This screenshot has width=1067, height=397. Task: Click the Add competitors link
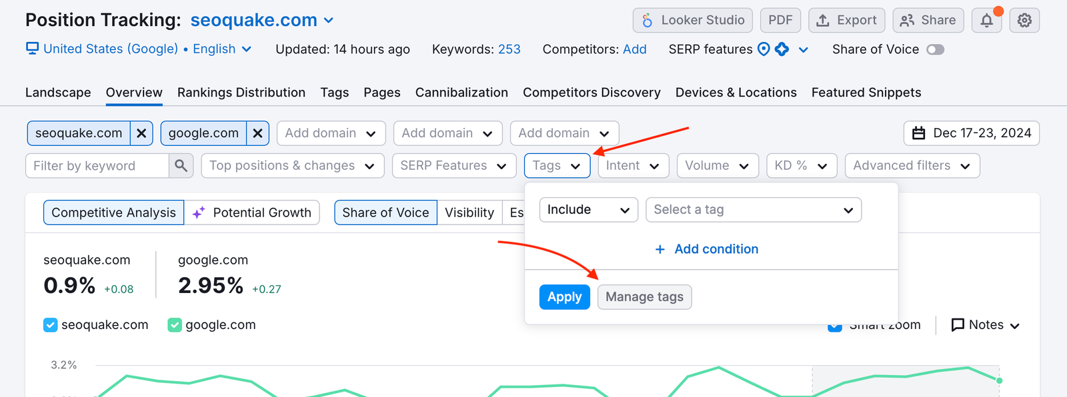coord(634,49)
